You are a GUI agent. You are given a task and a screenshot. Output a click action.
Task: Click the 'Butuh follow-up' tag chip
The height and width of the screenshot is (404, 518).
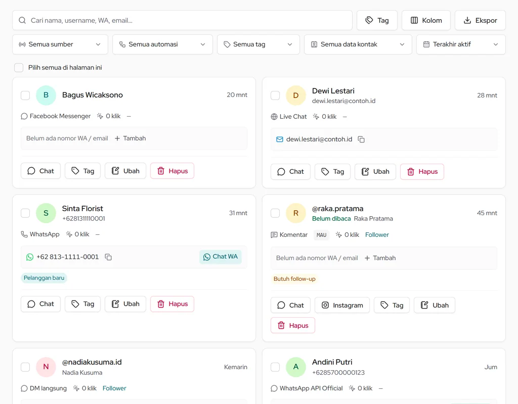click(294, 279)
